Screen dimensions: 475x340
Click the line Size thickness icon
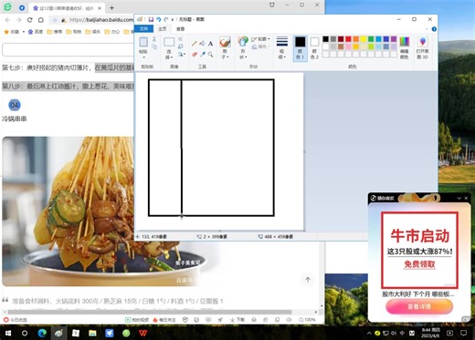click(282, 41)
